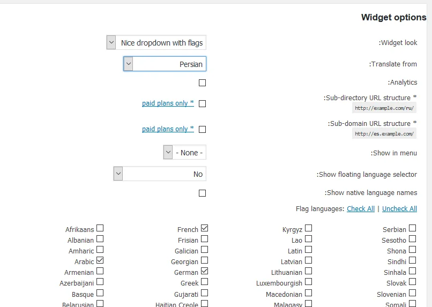Click the Widget options heading
Viewport: 432px width, 307px height.
point(394,17)
